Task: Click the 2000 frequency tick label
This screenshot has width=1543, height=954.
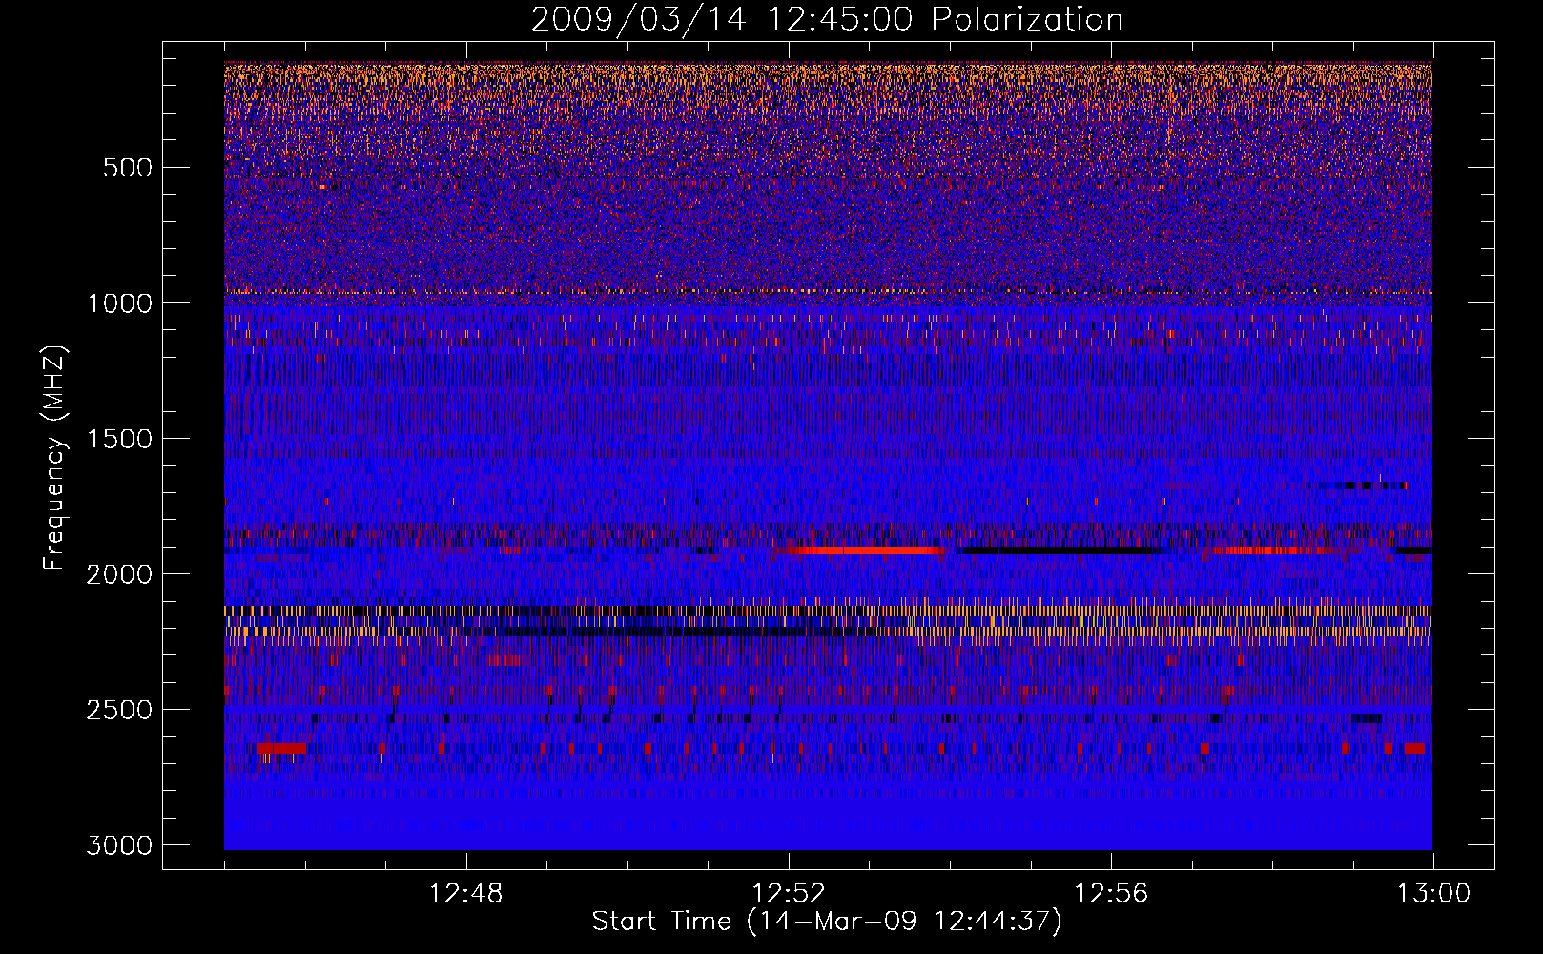Action: point(119,574)
